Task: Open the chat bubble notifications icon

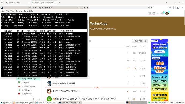Action: (163, 13)
